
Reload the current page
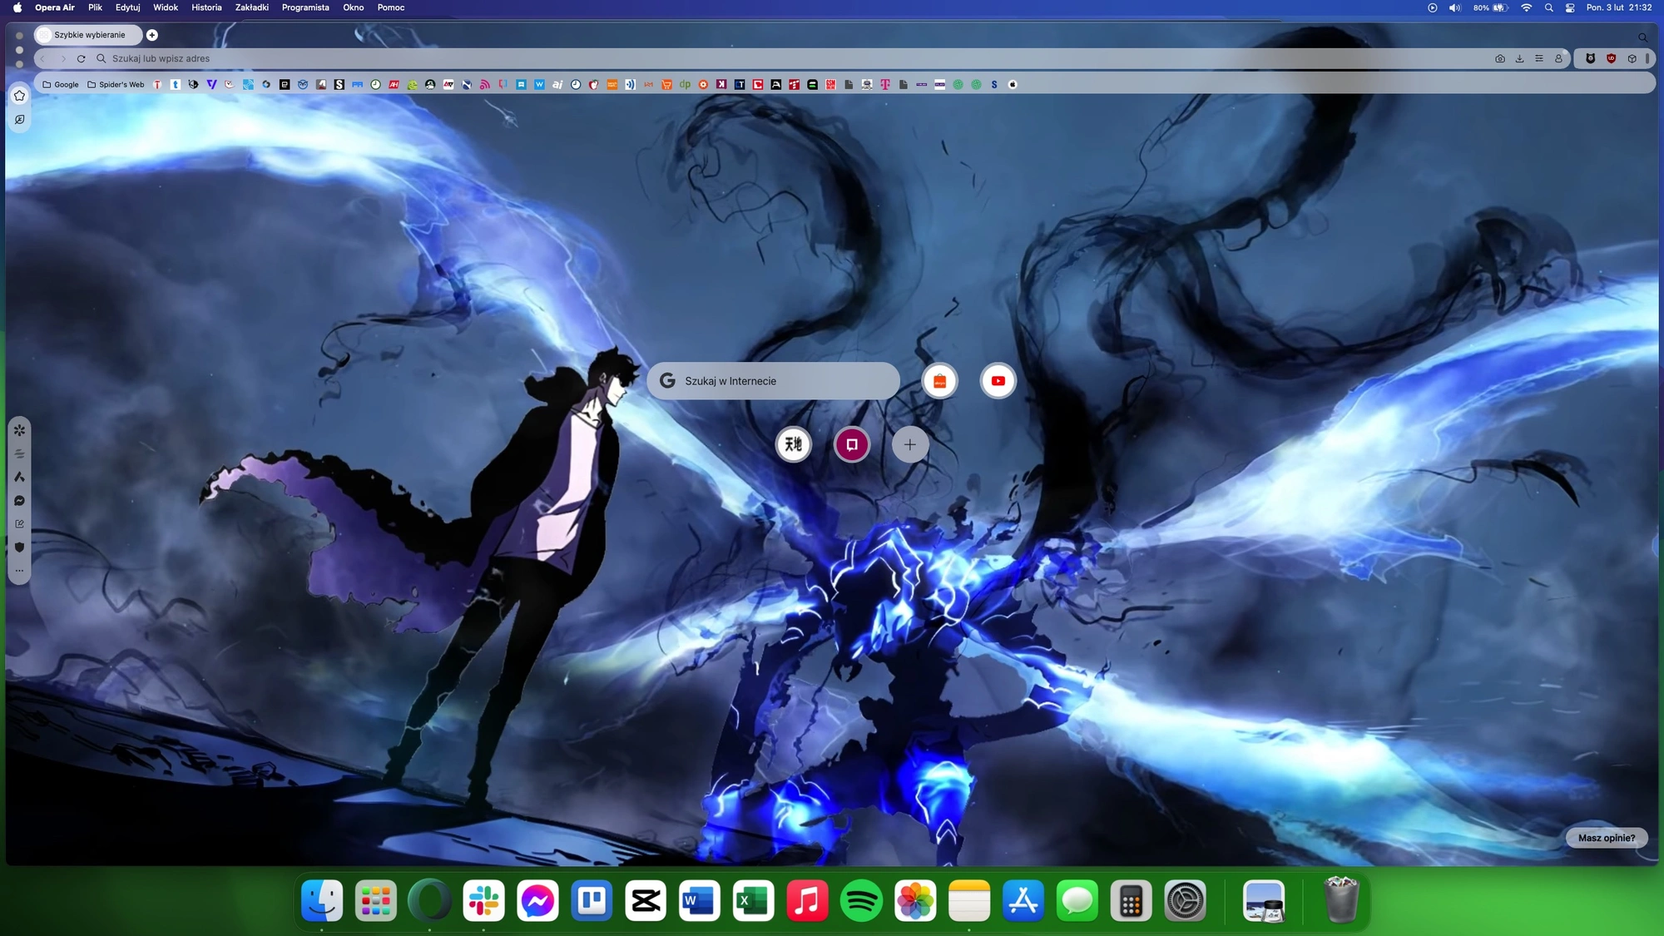(82, 59)
